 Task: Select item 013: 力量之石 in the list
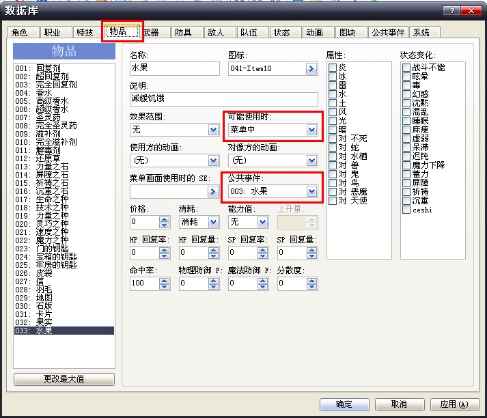click(64, 167)
